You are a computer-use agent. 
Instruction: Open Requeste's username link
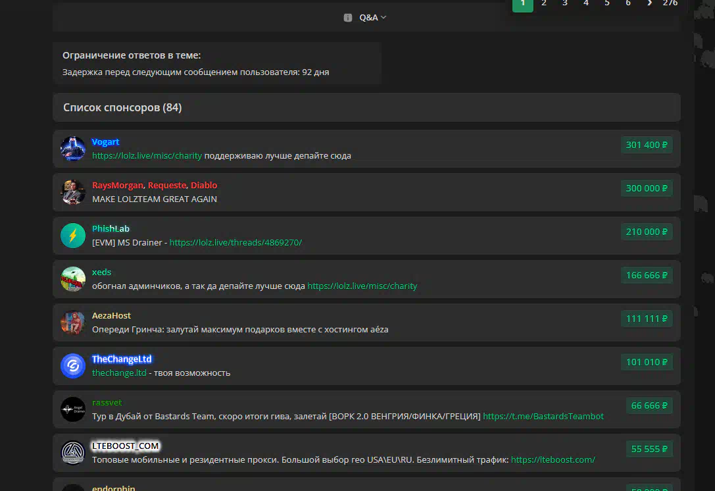(167, 186)
